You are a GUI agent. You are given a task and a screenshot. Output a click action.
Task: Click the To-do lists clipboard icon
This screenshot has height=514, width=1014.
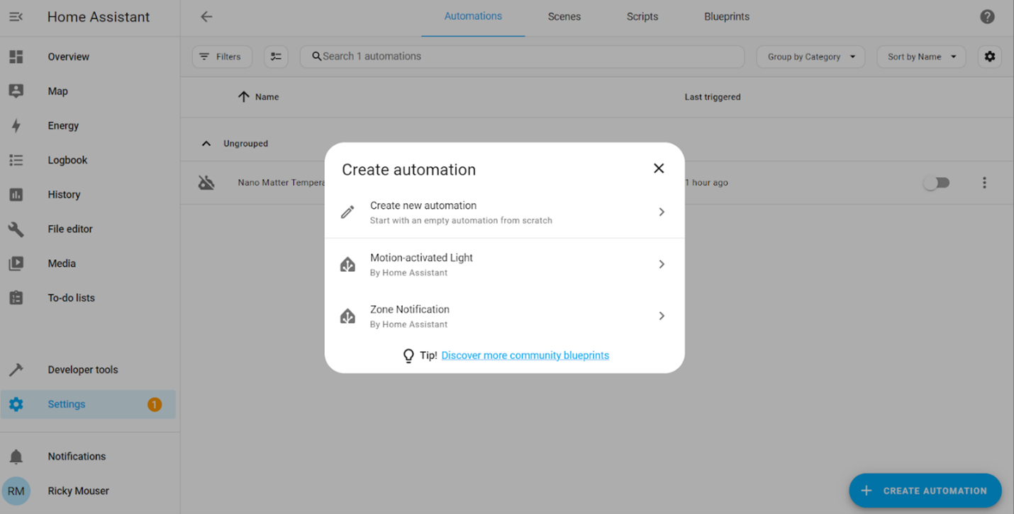tap(16, 298)
